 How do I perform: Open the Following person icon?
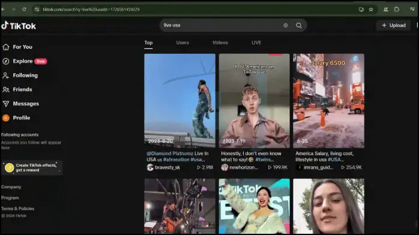[x=6, y=76]
